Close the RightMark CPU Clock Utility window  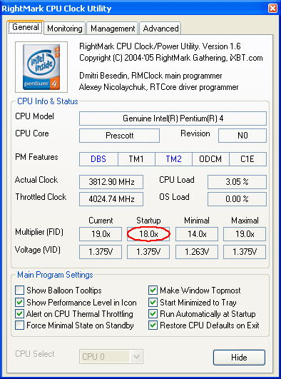tap(272, 9)
